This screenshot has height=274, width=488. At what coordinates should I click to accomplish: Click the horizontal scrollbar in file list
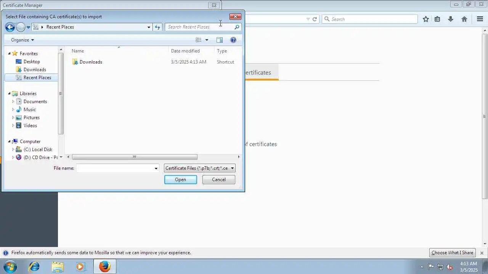click(135, 157)
